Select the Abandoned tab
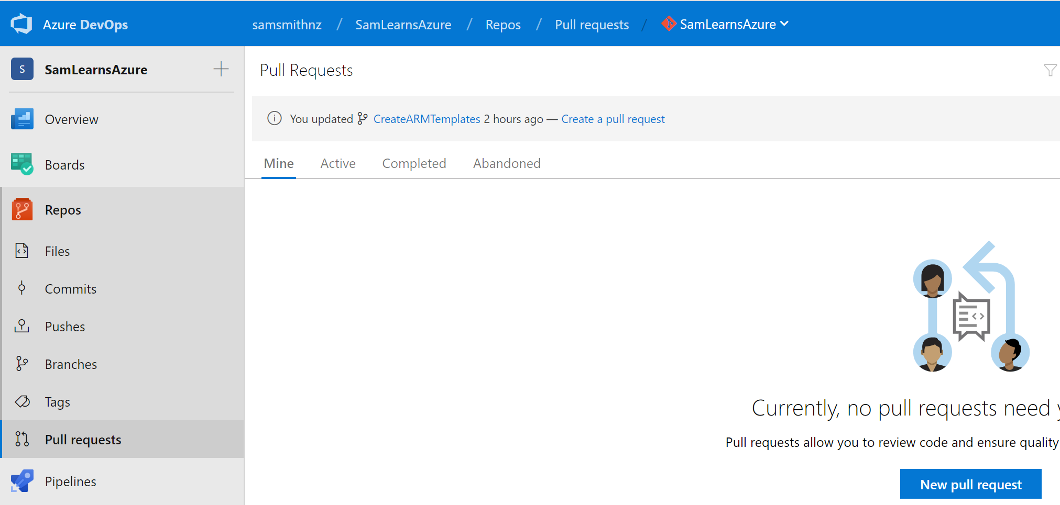The height and width of the screenshot is (505, 1060). (x=507, y=164)
